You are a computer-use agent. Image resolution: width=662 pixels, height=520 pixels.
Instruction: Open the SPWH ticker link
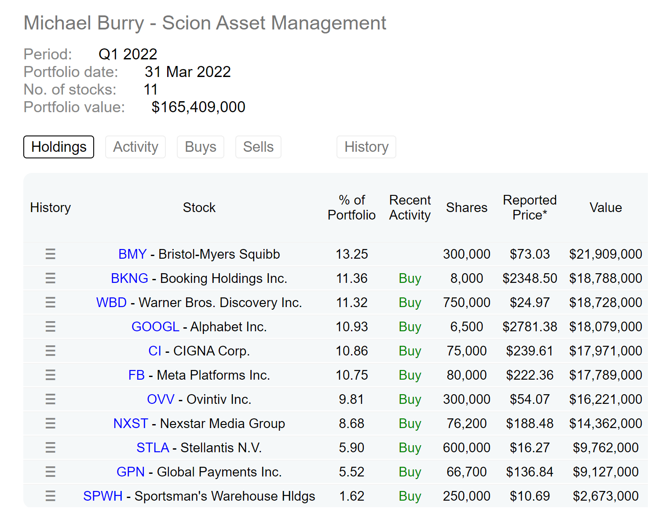point(103,496)
